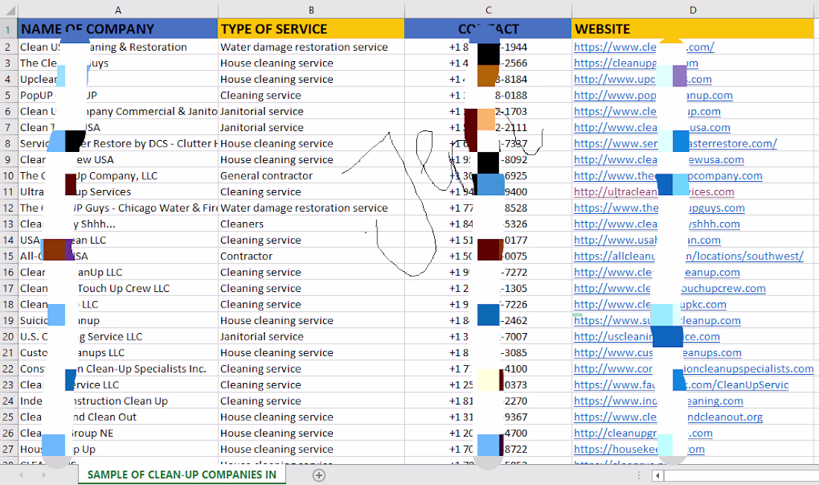819x485 pixels.
Task: Click the General contractor cell
Action: point(311,176)
